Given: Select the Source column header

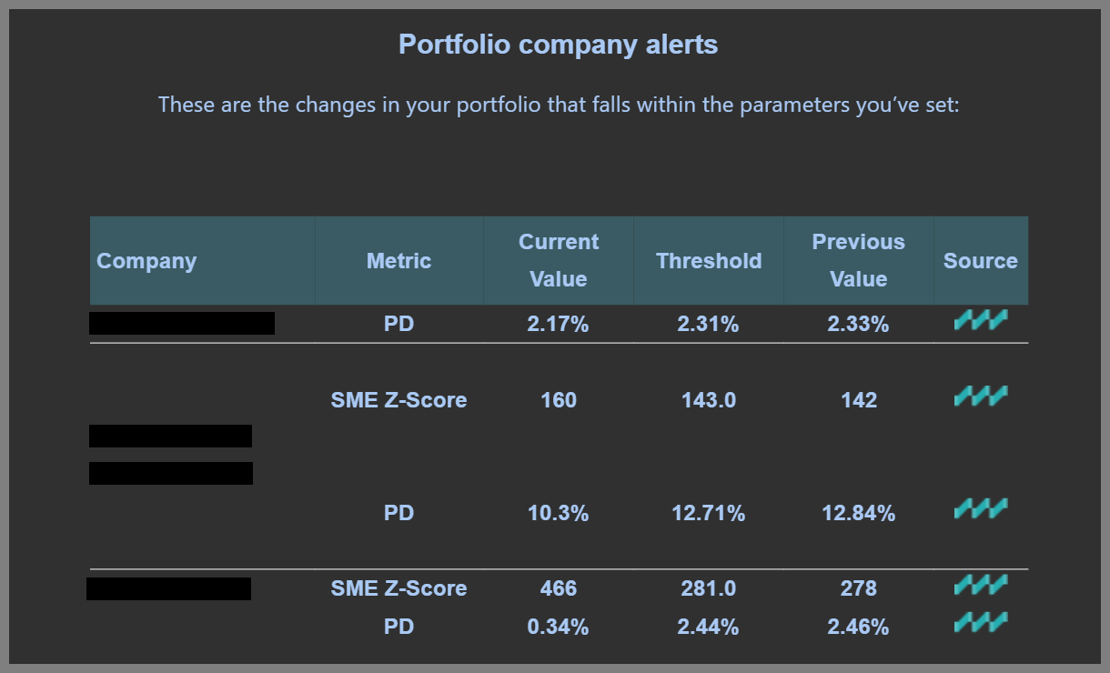Looking at the screenshot, I should click(x=981, y=261).
